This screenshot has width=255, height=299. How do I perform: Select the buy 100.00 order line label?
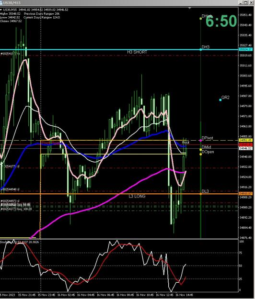coord(16,209)
